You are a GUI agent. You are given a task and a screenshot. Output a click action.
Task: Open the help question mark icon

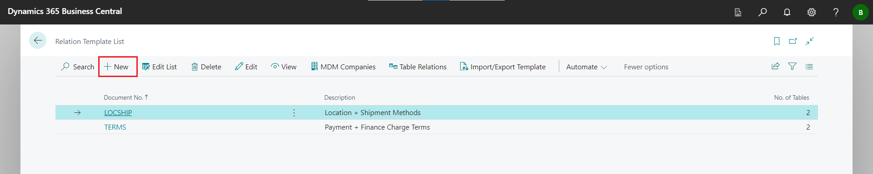[836, 12]
